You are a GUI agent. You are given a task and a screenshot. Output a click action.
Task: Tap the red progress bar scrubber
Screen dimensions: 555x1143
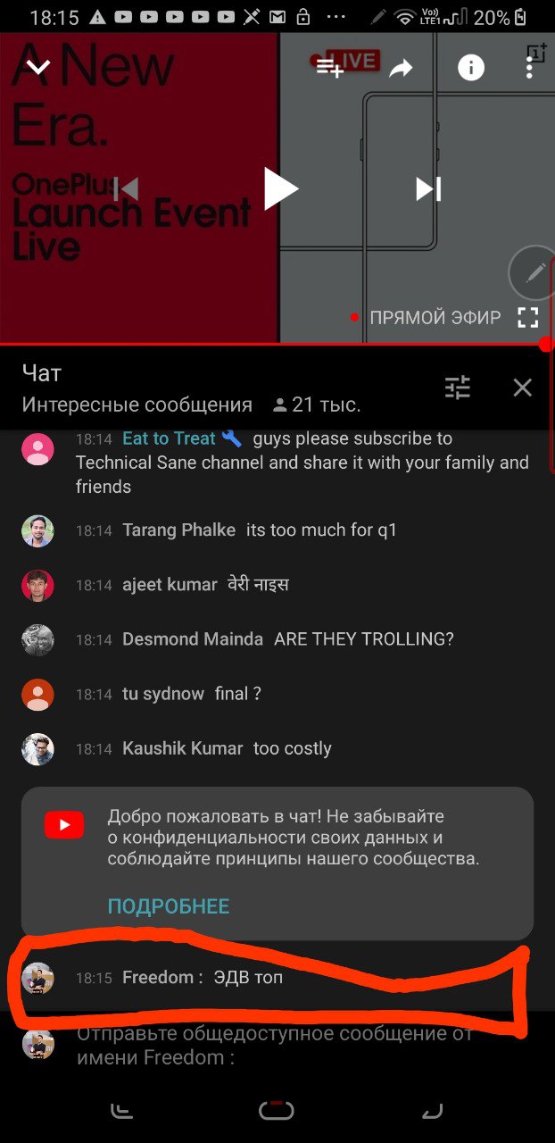(546, 344)
